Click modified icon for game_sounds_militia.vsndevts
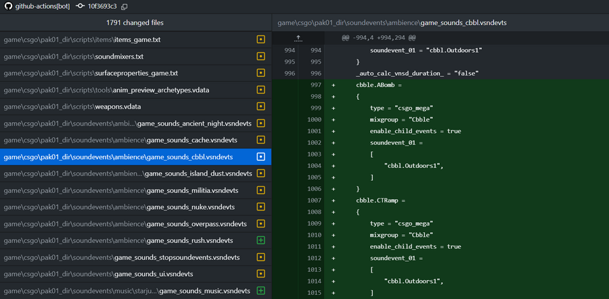The width and height of the screenshot is (609, 299). 261,190
